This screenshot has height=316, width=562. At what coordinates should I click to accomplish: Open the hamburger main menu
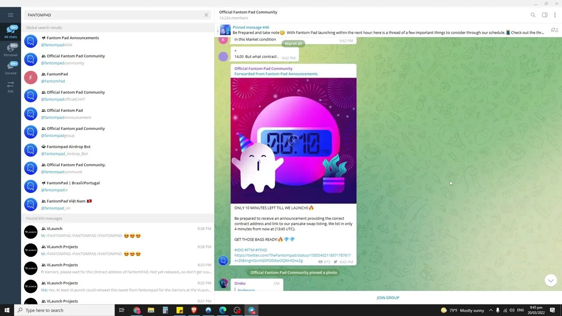coord(11,15)
